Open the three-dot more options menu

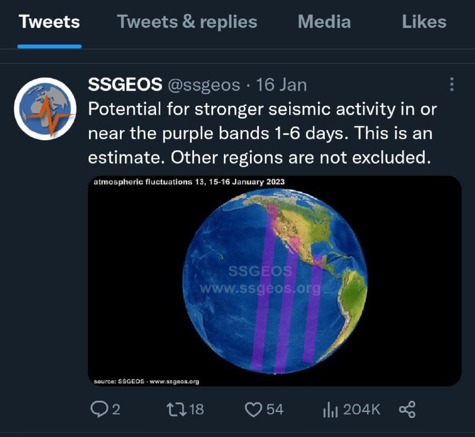tap(452, 84)
